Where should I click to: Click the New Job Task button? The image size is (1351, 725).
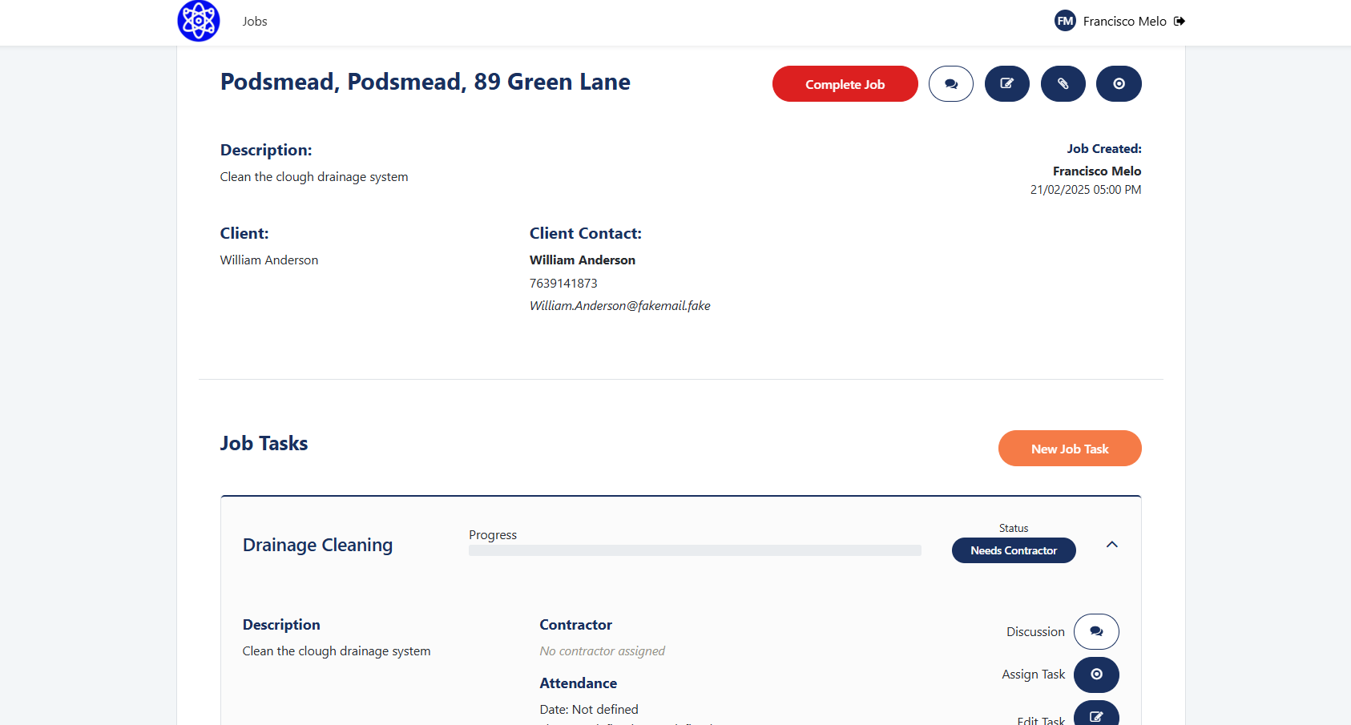click(x=1070, y=449)
